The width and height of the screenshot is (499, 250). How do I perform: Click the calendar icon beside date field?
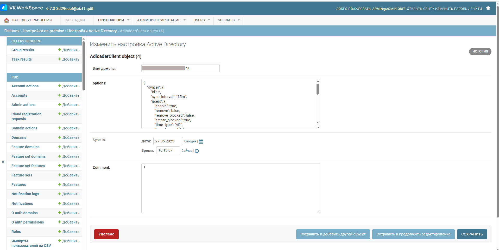[201, 142]
